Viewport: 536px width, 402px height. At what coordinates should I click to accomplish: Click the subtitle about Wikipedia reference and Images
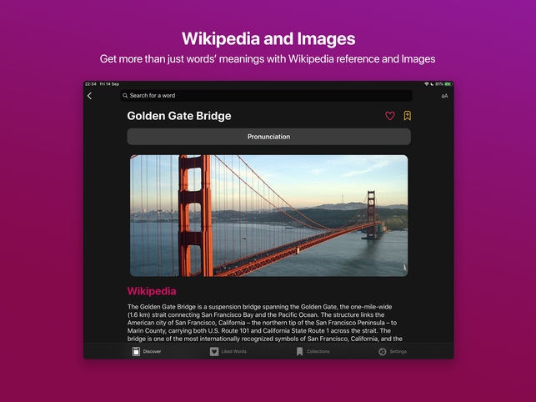[268, 59]
